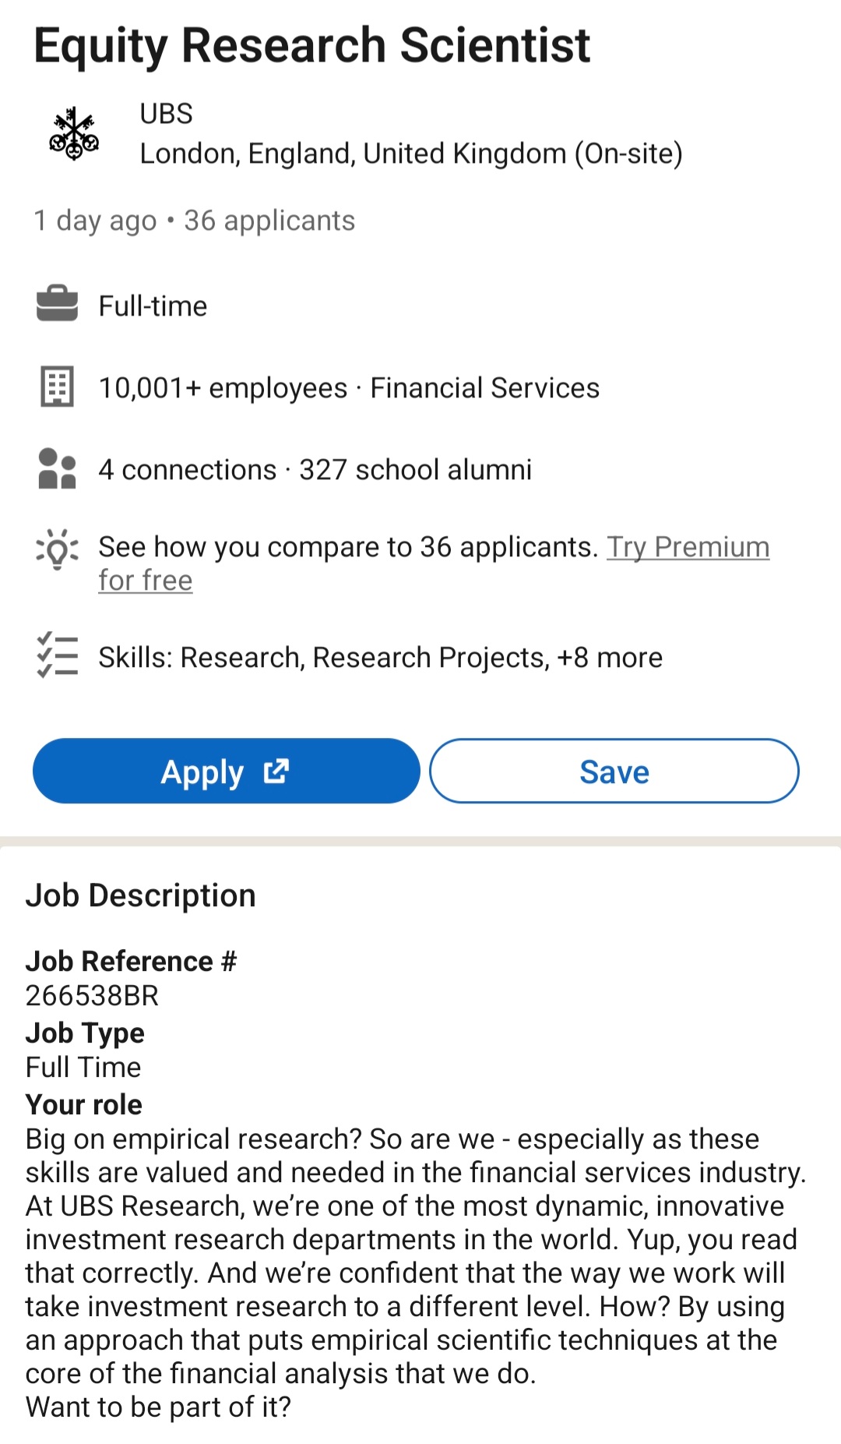
Task: Open the Try Premium for free link
Action: (688, 547)
